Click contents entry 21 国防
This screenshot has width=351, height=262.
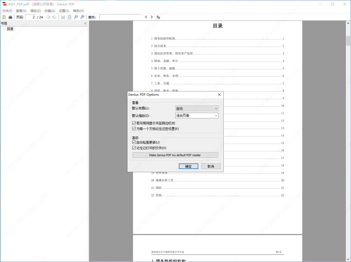[x=217, y=188]
